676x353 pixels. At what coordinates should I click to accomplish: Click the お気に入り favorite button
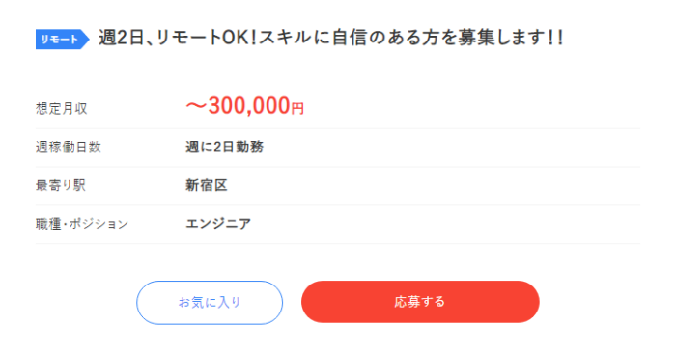[x=210, y=302]
